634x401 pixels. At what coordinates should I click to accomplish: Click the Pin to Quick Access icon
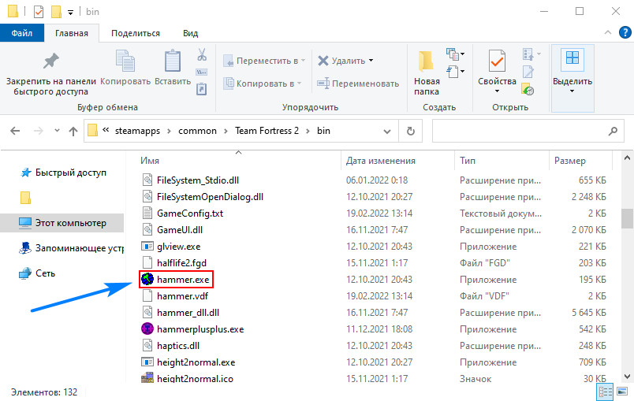coord(51,61)
